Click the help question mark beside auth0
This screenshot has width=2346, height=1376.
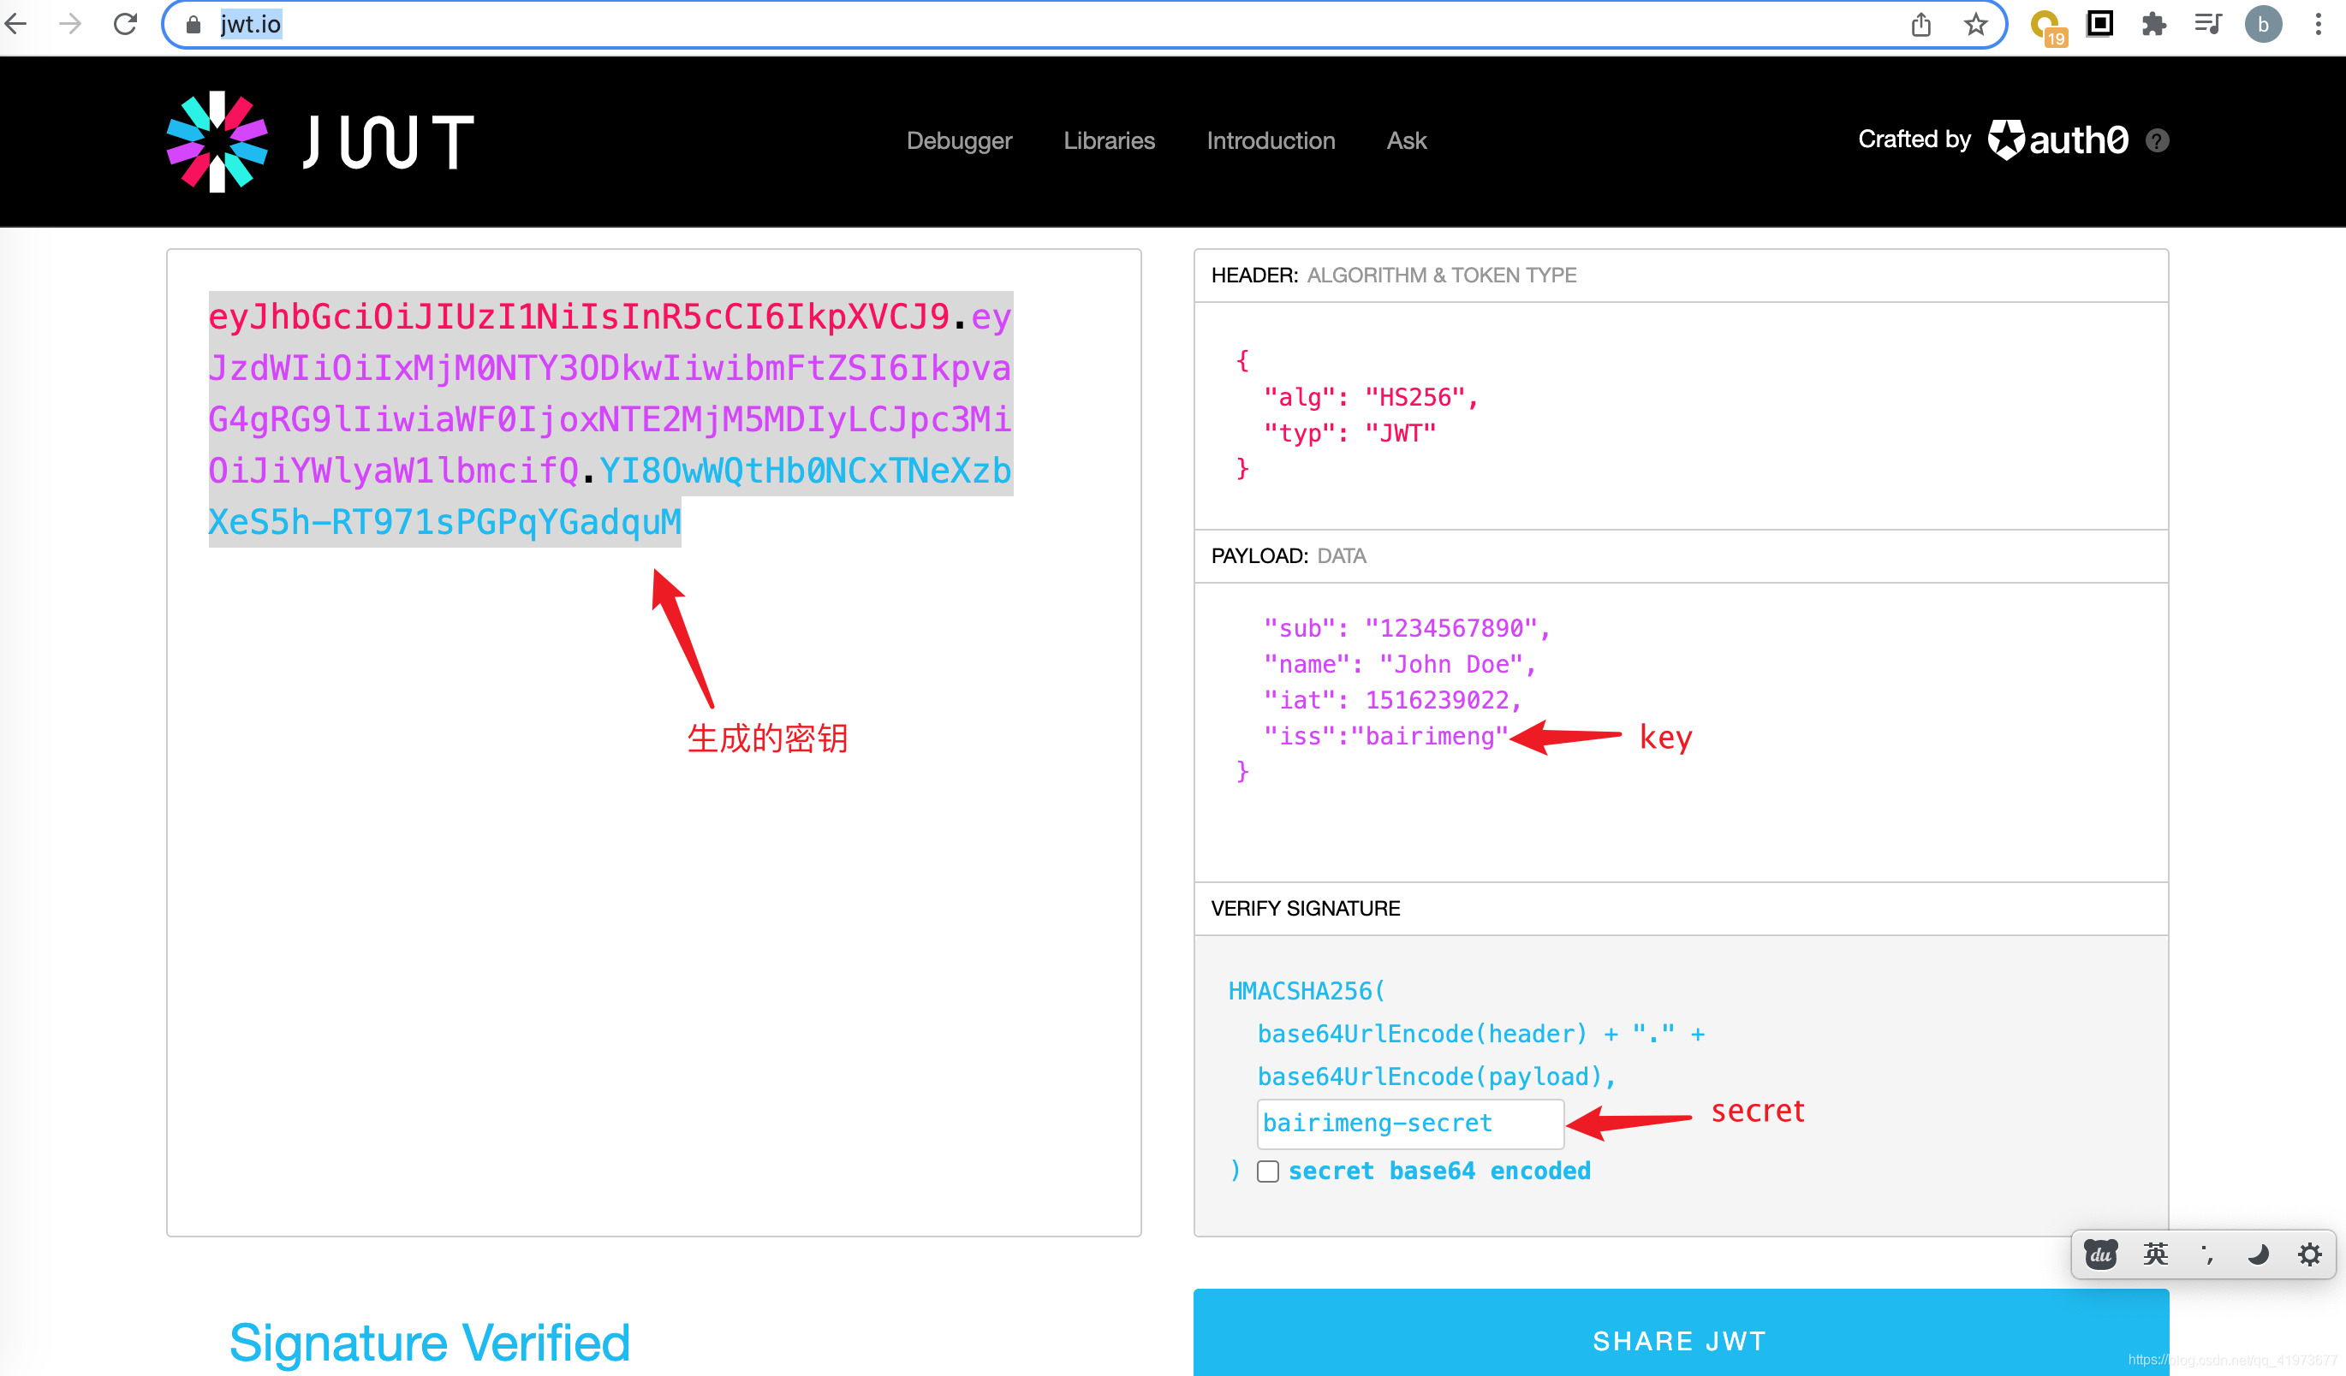click(x=2157, y=140)
